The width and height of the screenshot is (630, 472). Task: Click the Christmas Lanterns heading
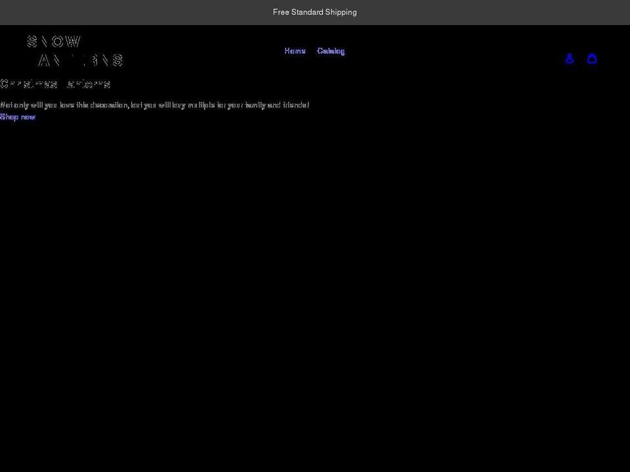click(55, 84)
